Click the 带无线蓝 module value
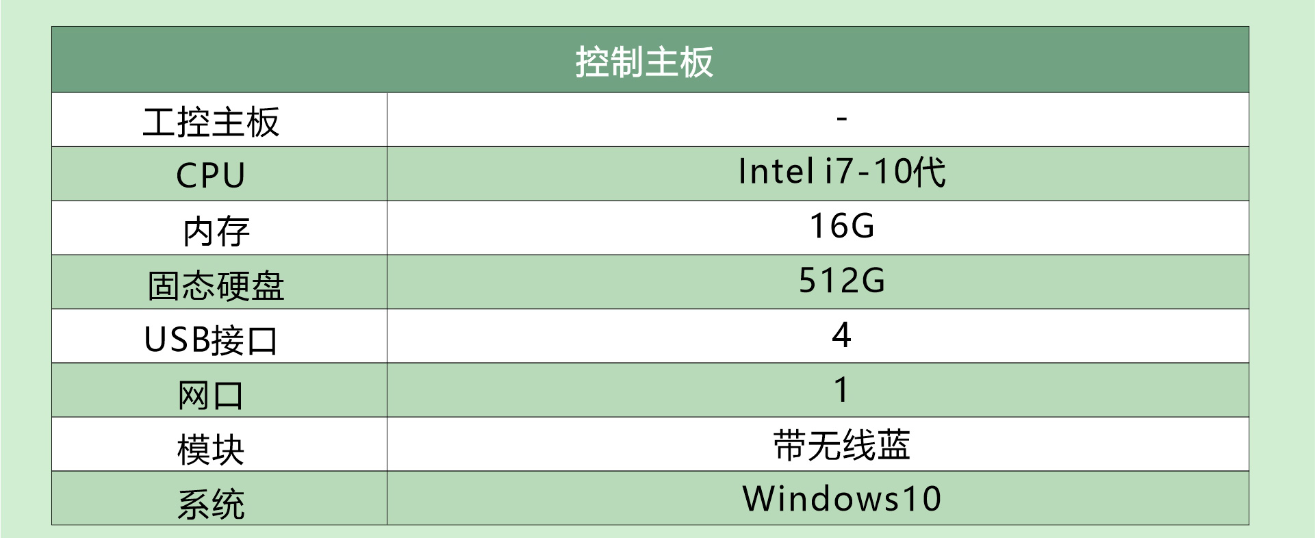 pos(842,445)
